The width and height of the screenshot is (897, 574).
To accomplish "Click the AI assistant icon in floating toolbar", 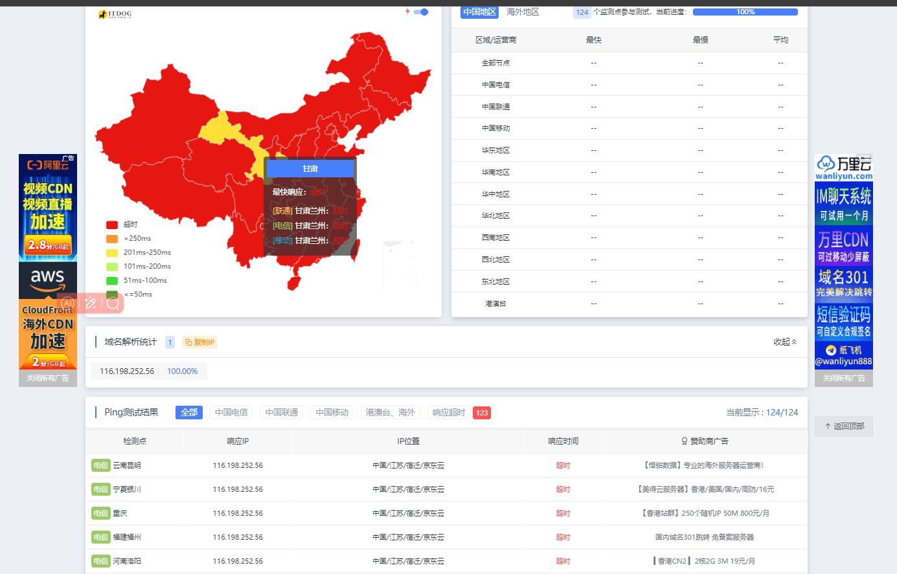I will click(x=68, y=303).
